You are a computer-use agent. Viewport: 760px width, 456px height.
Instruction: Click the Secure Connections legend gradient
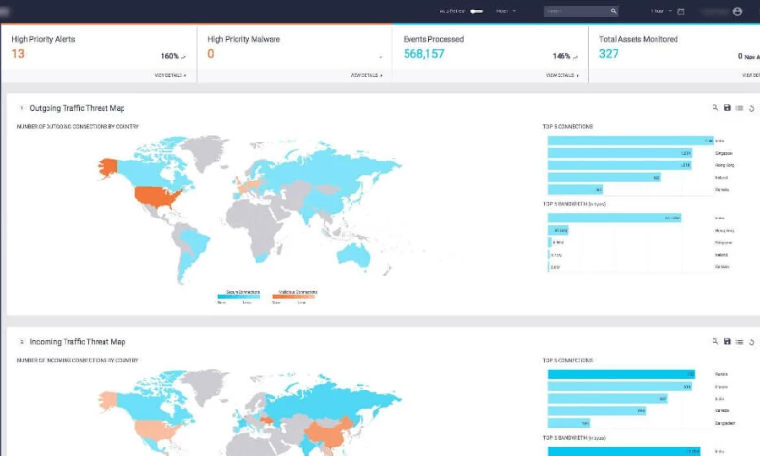click(238, 296)
